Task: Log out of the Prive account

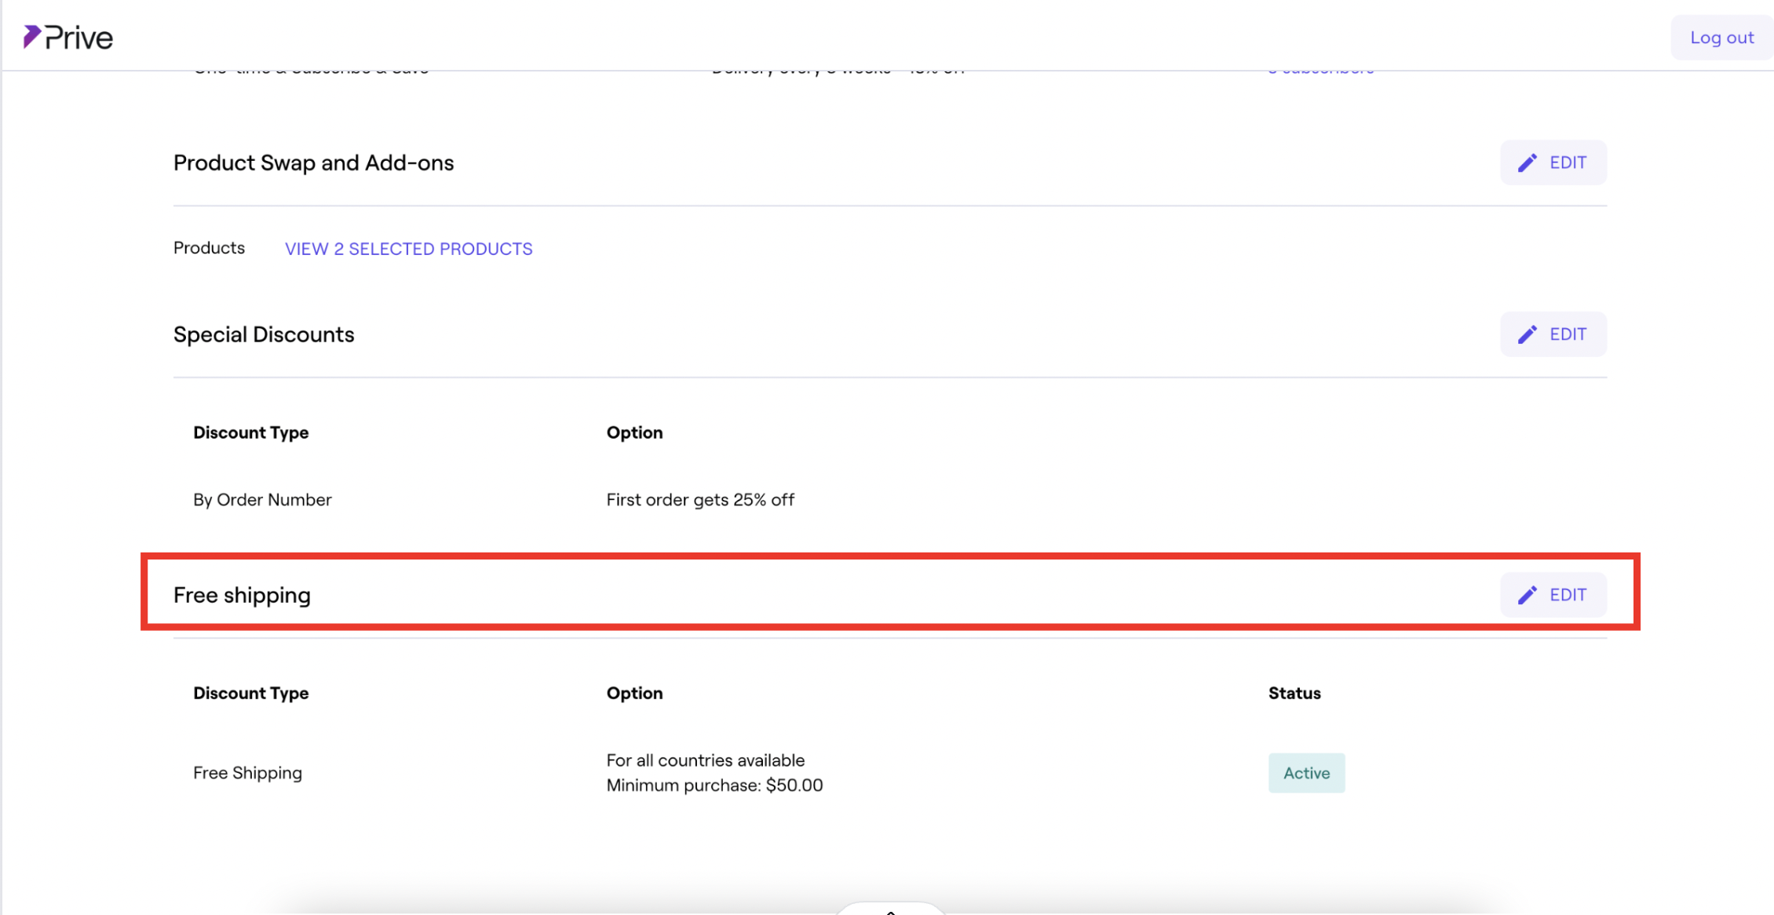Action: [1721, 38]
